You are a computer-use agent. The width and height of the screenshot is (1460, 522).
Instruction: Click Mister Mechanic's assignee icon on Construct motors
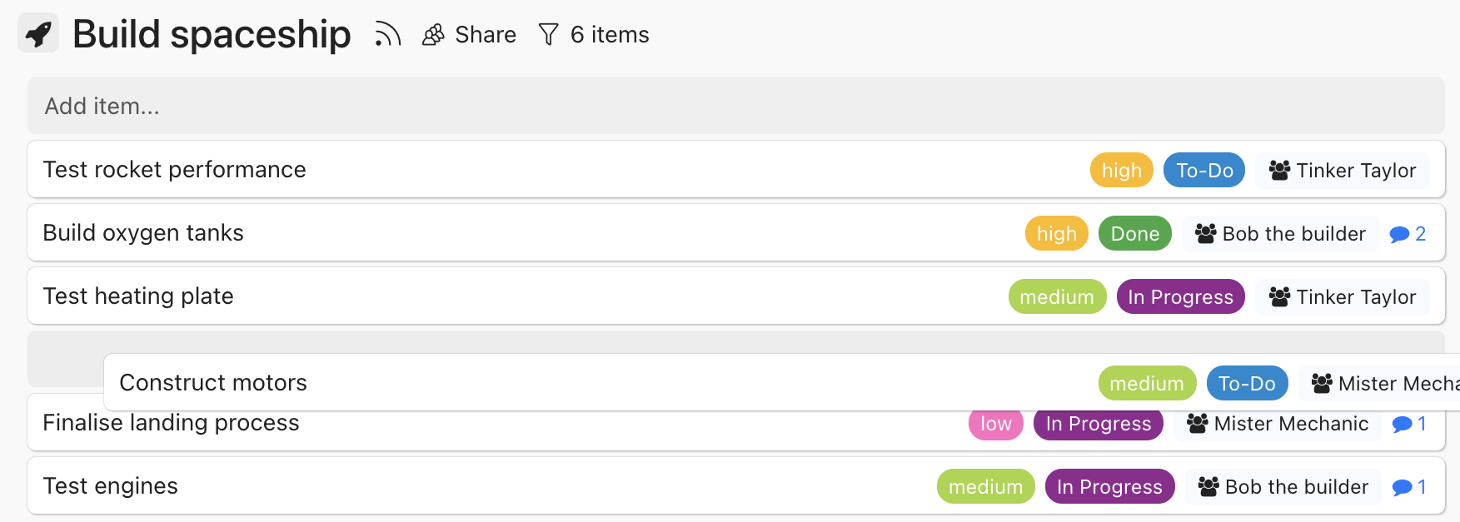1321,383
